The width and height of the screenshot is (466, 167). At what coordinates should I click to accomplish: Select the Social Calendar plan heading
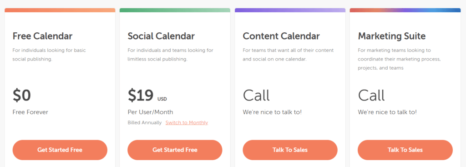(161, 36)
